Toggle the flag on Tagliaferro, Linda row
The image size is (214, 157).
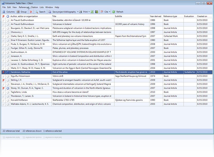coord(3,92)
